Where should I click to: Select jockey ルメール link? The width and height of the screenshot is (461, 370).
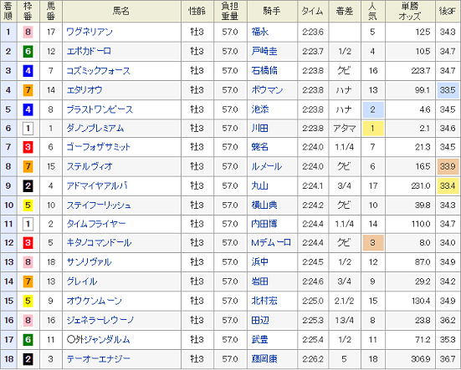pyautogui.click(x=266, y=166)
